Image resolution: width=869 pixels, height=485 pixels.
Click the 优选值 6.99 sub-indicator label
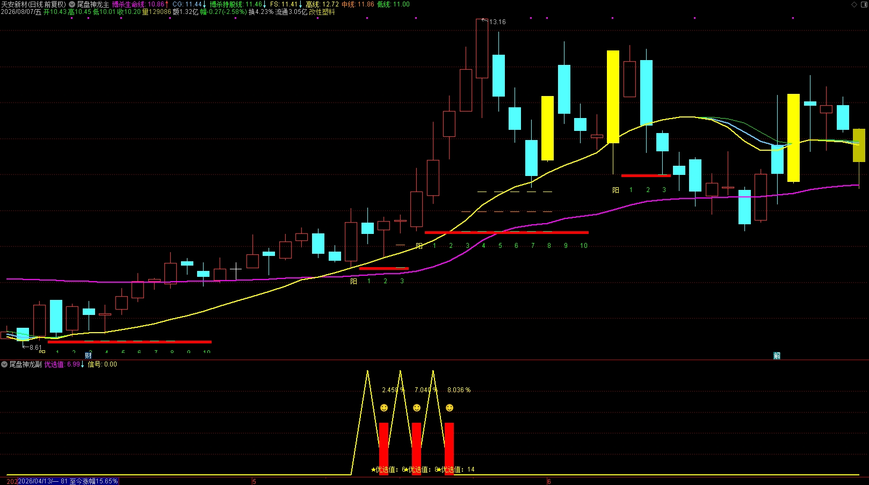tap(64, 364)
